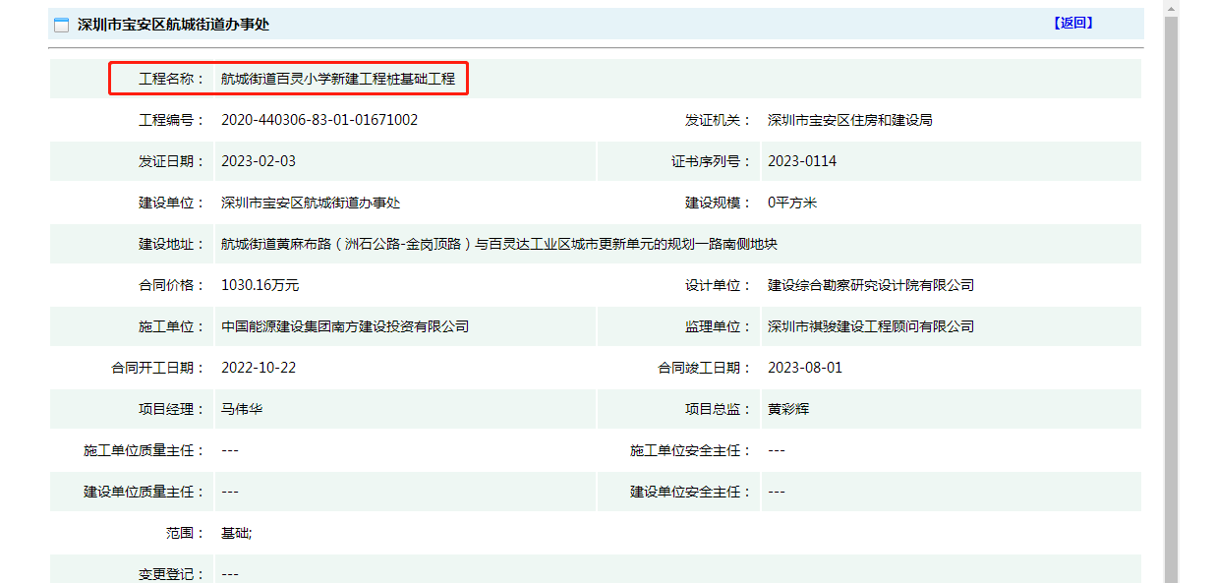Viewport: 1215px width, 583px height.
Task: Click the 建设单位 value 深圳市宝安区航城街道办事处
Action: 311,203
